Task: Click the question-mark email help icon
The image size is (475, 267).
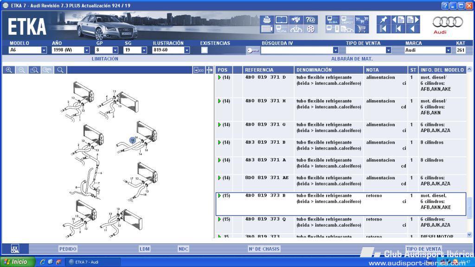Action: point(310,19)
